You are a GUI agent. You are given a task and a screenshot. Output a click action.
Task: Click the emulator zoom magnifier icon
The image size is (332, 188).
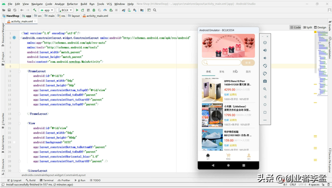[x=265, y=89]
